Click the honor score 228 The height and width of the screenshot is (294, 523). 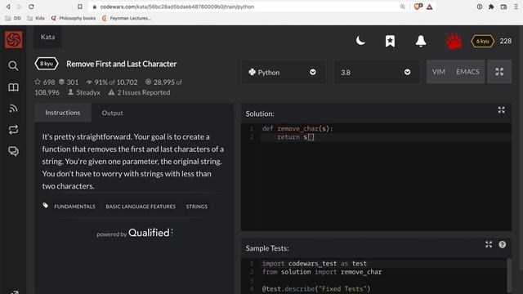pyautogui.click(x=505, y=41)
